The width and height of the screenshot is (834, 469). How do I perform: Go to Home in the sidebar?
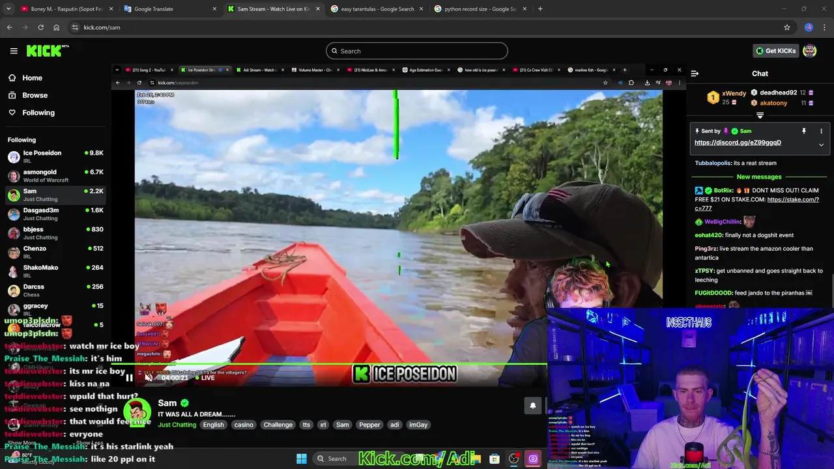click(32, 78)
